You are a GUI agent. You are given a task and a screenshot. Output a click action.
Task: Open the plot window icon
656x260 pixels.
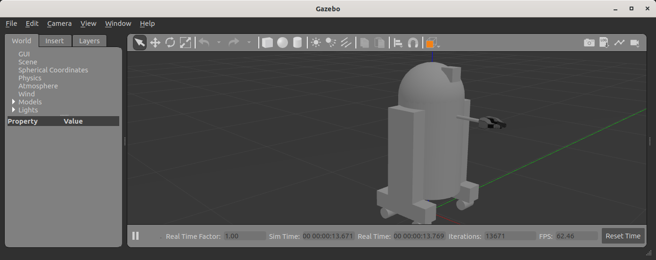tap(619, 43)
